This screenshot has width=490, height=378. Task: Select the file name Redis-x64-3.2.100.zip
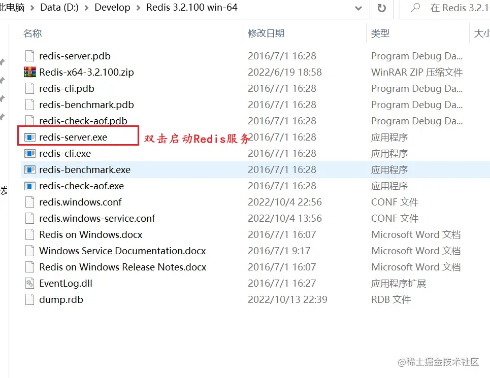86,73
